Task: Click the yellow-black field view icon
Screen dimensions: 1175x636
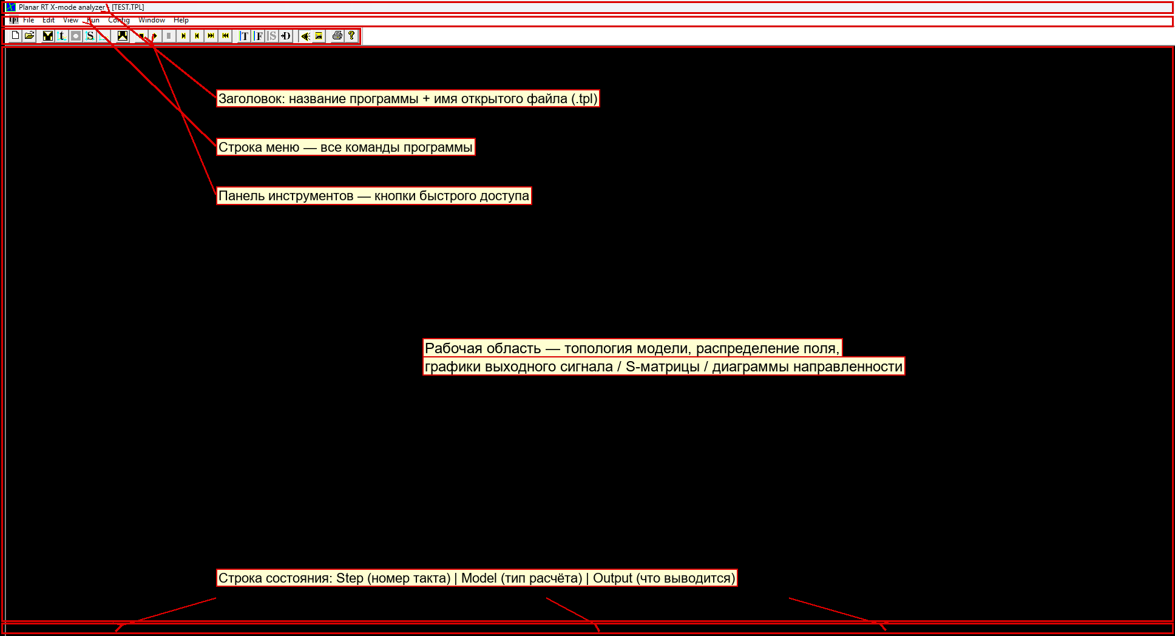Action: [123, 36]
